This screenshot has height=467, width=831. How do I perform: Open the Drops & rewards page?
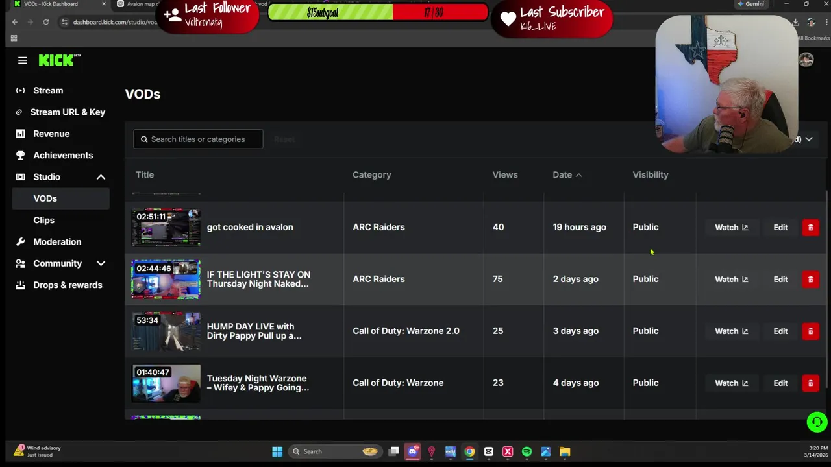68,285
